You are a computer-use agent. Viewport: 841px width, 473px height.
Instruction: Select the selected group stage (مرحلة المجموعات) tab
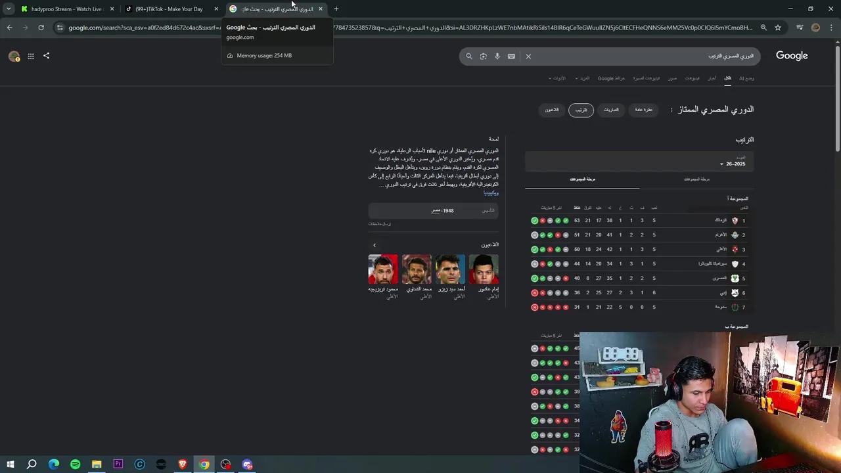582,179
